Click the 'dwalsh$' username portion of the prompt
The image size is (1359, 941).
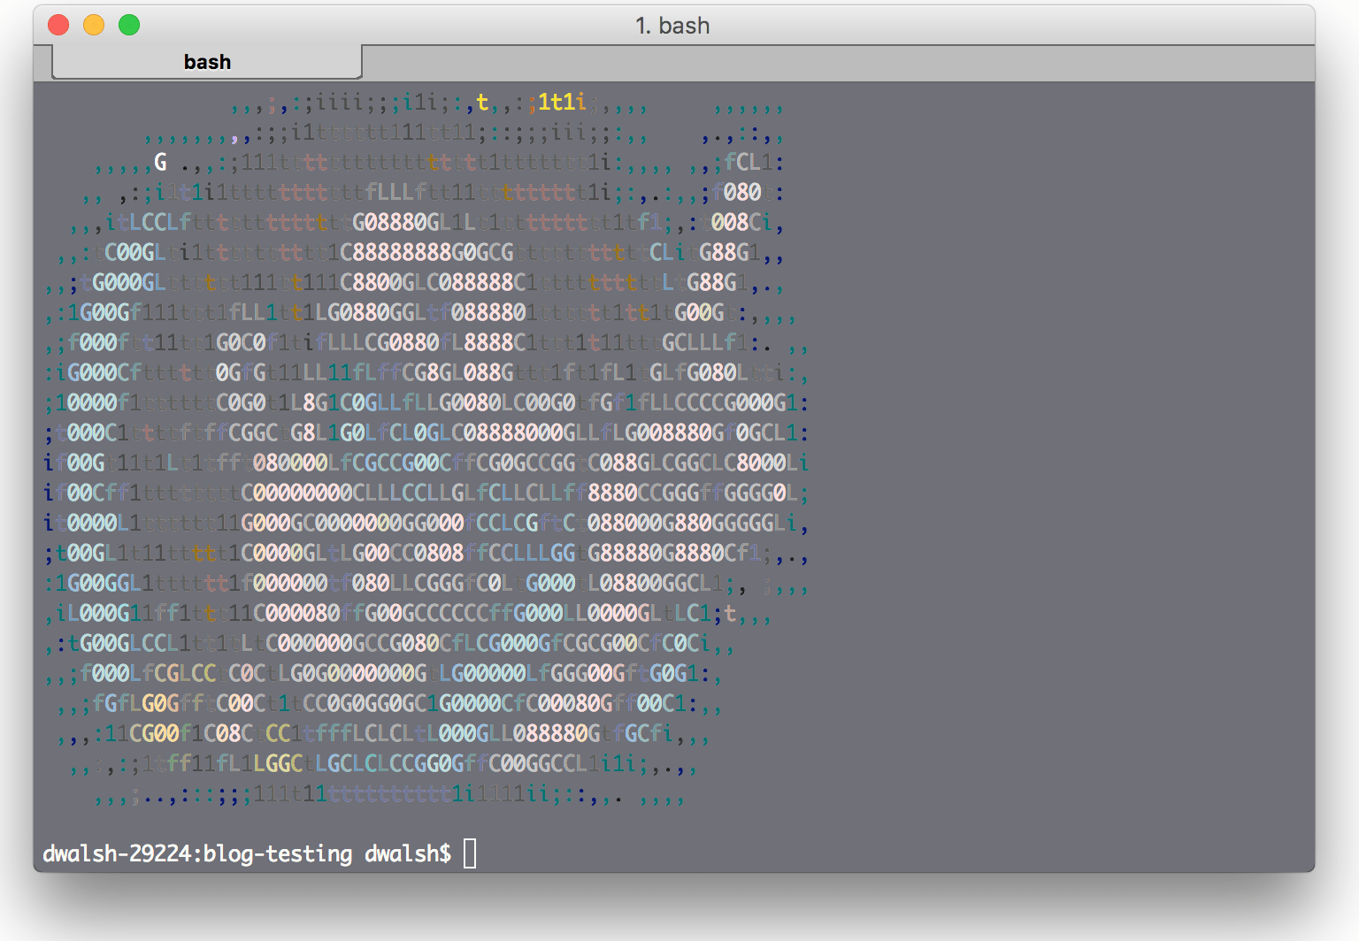pos(408,854)
